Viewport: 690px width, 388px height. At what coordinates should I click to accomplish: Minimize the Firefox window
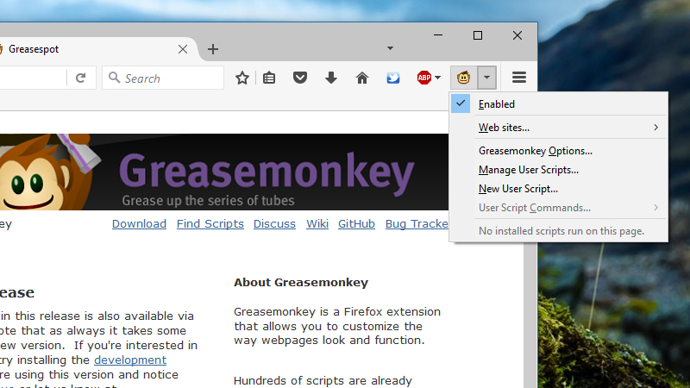(x=438, y=35)
